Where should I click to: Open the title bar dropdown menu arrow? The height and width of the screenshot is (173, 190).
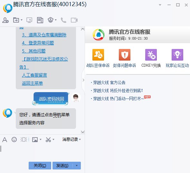(160, 5)
